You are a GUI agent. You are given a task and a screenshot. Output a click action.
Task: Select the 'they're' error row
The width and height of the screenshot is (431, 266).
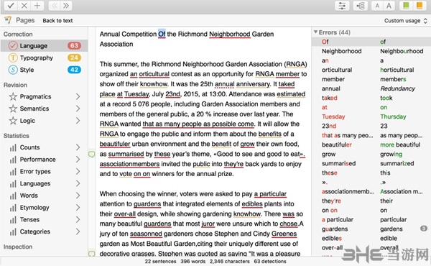(371, 201)
